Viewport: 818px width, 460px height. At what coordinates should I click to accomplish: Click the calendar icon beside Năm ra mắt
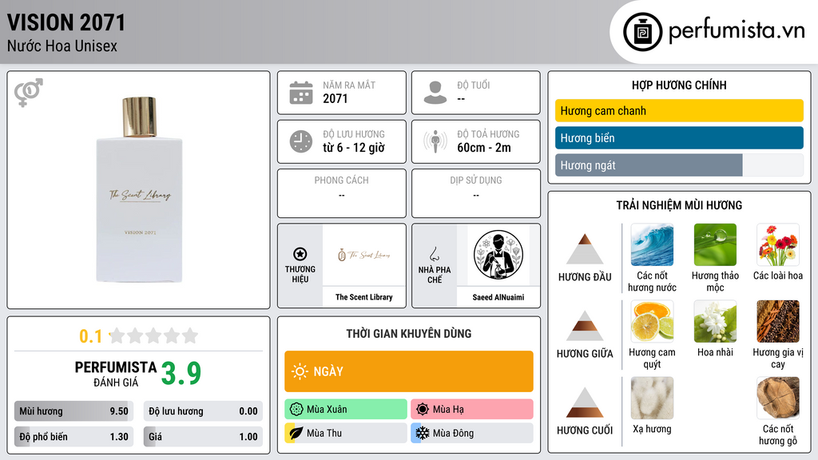point(301,93)
